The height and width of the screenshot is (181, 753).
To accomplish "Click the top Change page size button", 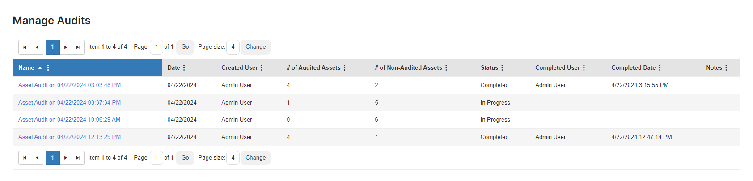I will point(256,47).
